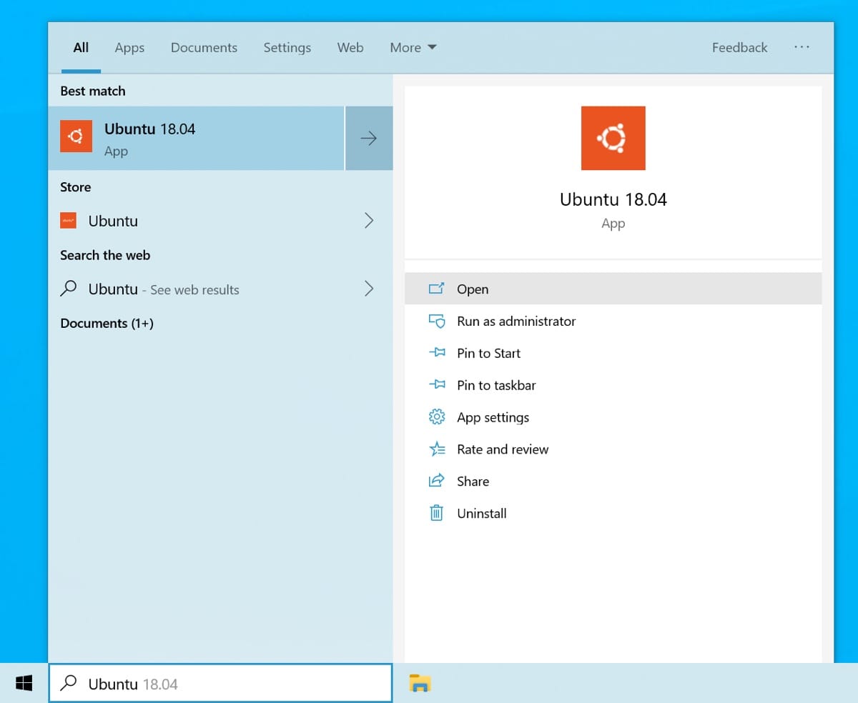
Task: Select the Ubuntu 18.04 best match icon
Action: [76, 136]
